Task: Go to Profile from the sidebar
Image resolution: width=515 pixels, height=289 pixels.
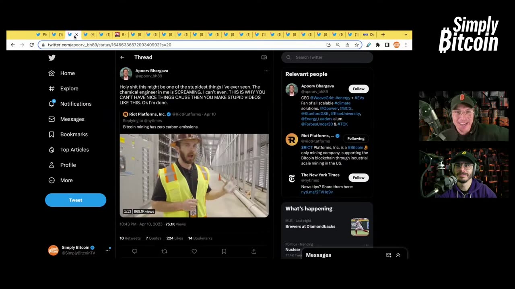Action: coord(62,165)
